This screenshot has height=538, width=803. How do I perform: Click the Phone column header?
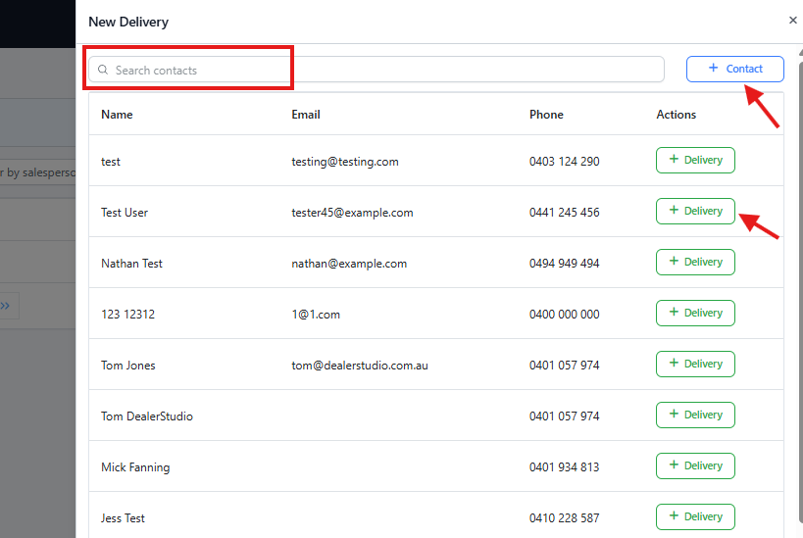coord(546,115)
